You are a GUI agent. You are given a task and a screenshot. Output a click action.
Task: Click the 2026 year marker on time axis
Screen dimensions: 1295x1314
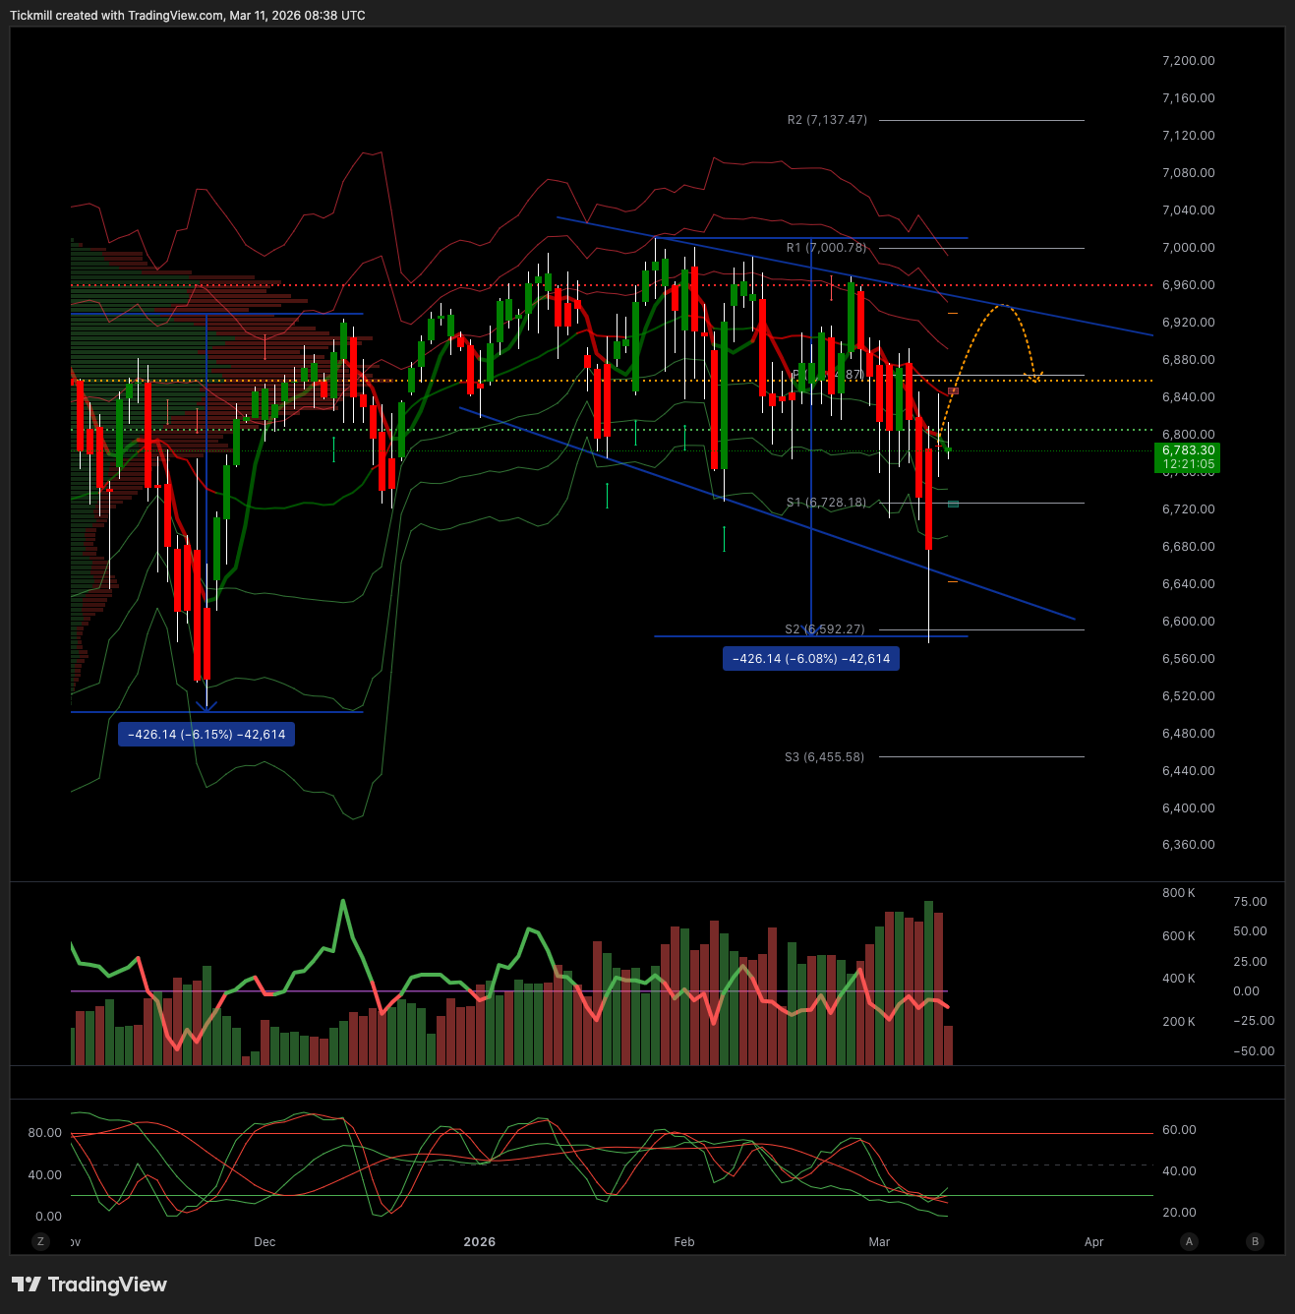coord(480,1242)
